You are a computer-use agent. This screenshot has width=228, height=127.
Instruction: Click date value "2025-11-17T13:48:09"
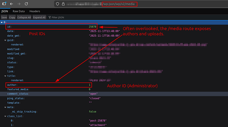tap(105, 31)
